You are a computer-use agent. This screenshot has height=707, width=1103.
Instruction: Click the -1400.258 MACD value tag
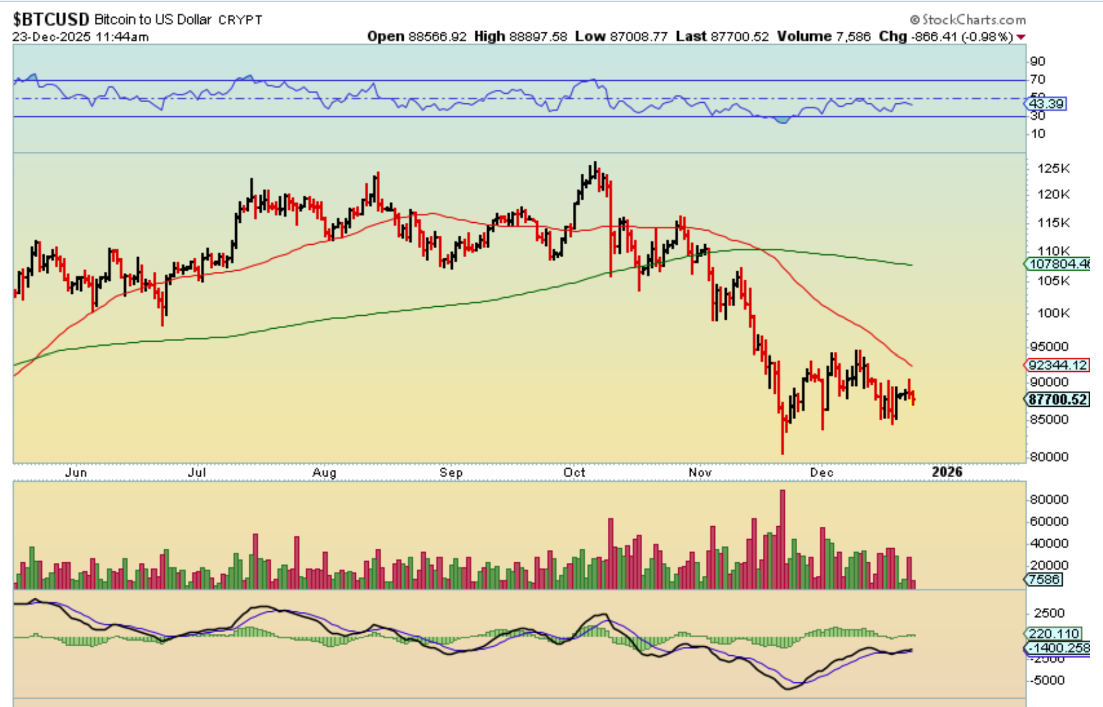pyautogui.click(x=1058, y=648)
